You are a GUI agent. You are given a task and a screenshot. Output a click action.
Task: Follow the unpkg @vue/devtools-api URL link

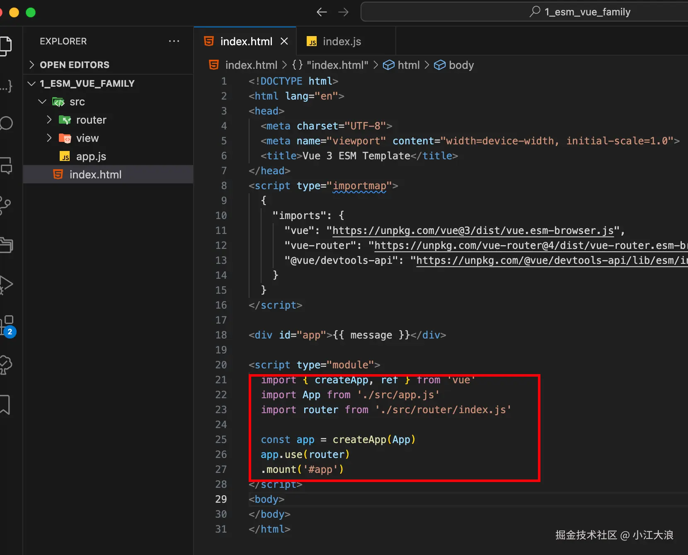point(552,260)
